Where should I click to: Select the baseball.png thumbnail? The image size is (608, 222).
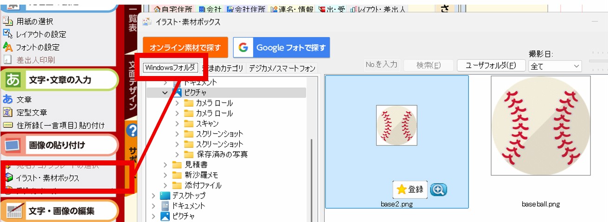pos(540,125)
